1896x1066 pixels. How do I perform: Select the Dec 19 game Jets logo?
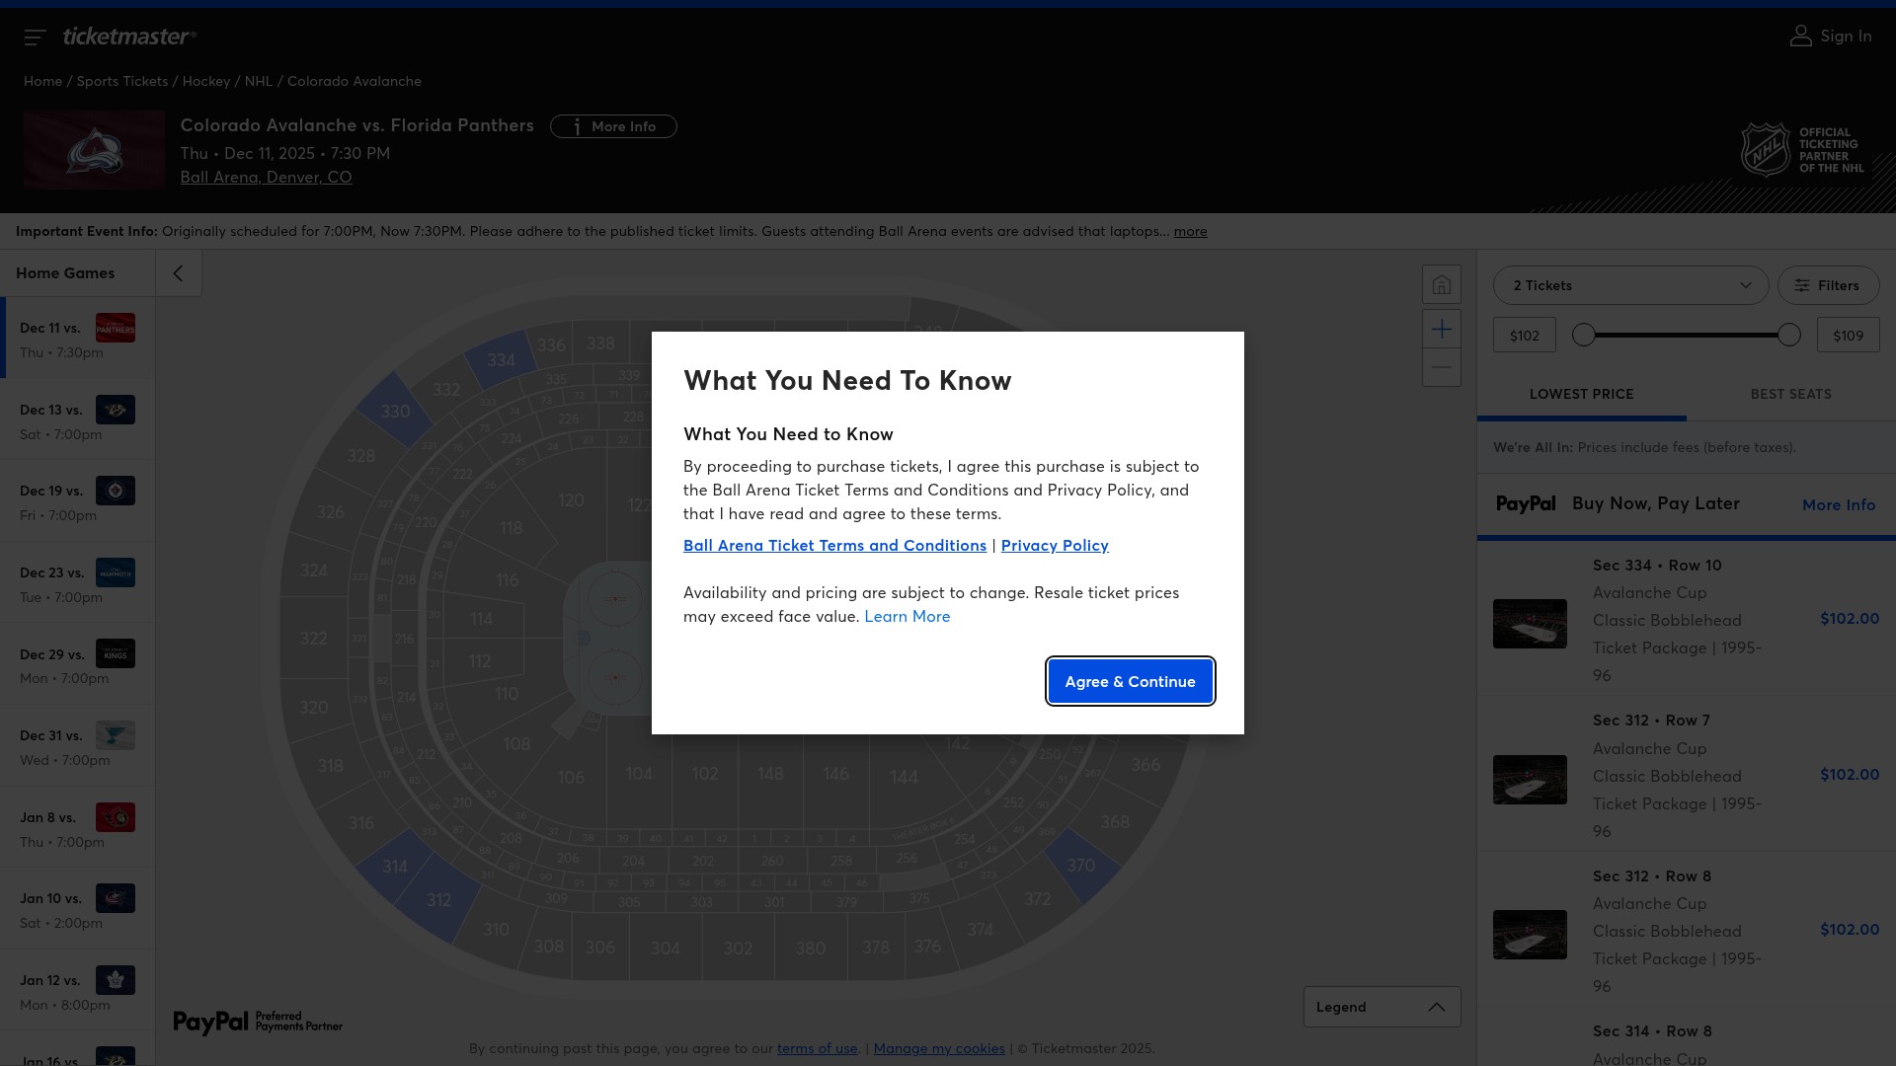116,491
